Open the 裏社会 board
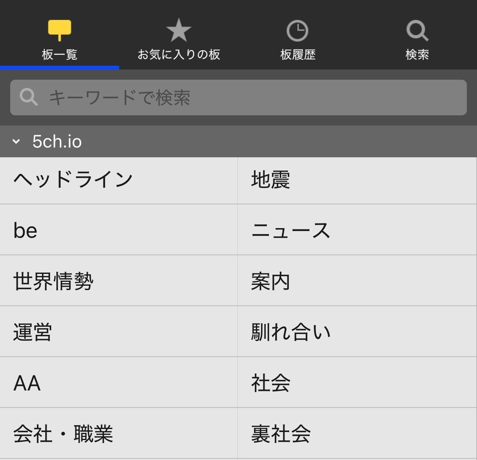 [x=281, y=434]
